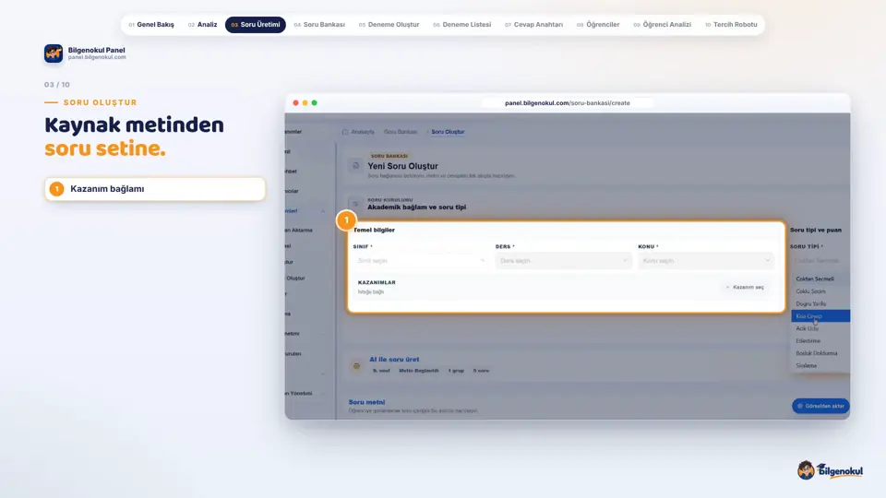
Task: Choose Çoklu Seçim option
Action: coord(820,291)
